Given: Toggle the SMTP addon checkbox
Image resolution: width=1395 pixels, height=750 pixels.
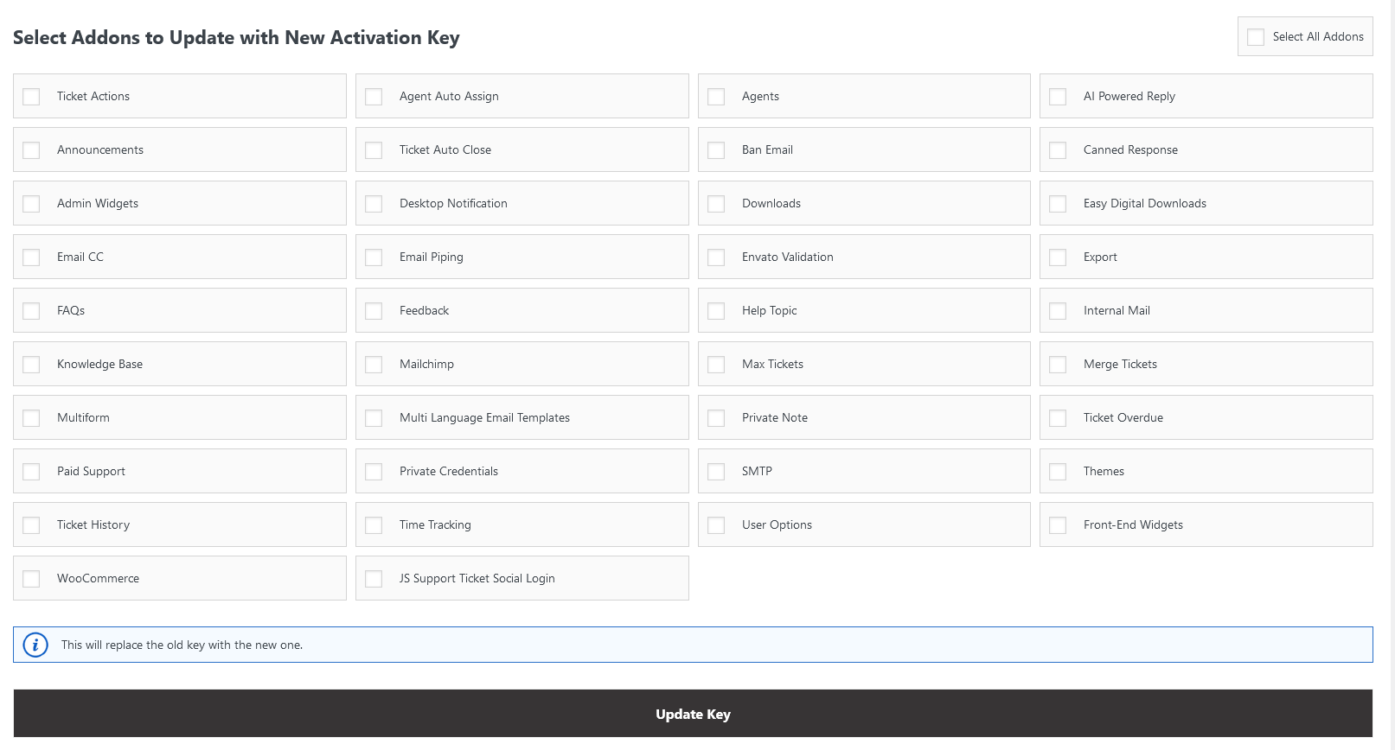Looking at the screenshot, I should [x=716, y=472].
